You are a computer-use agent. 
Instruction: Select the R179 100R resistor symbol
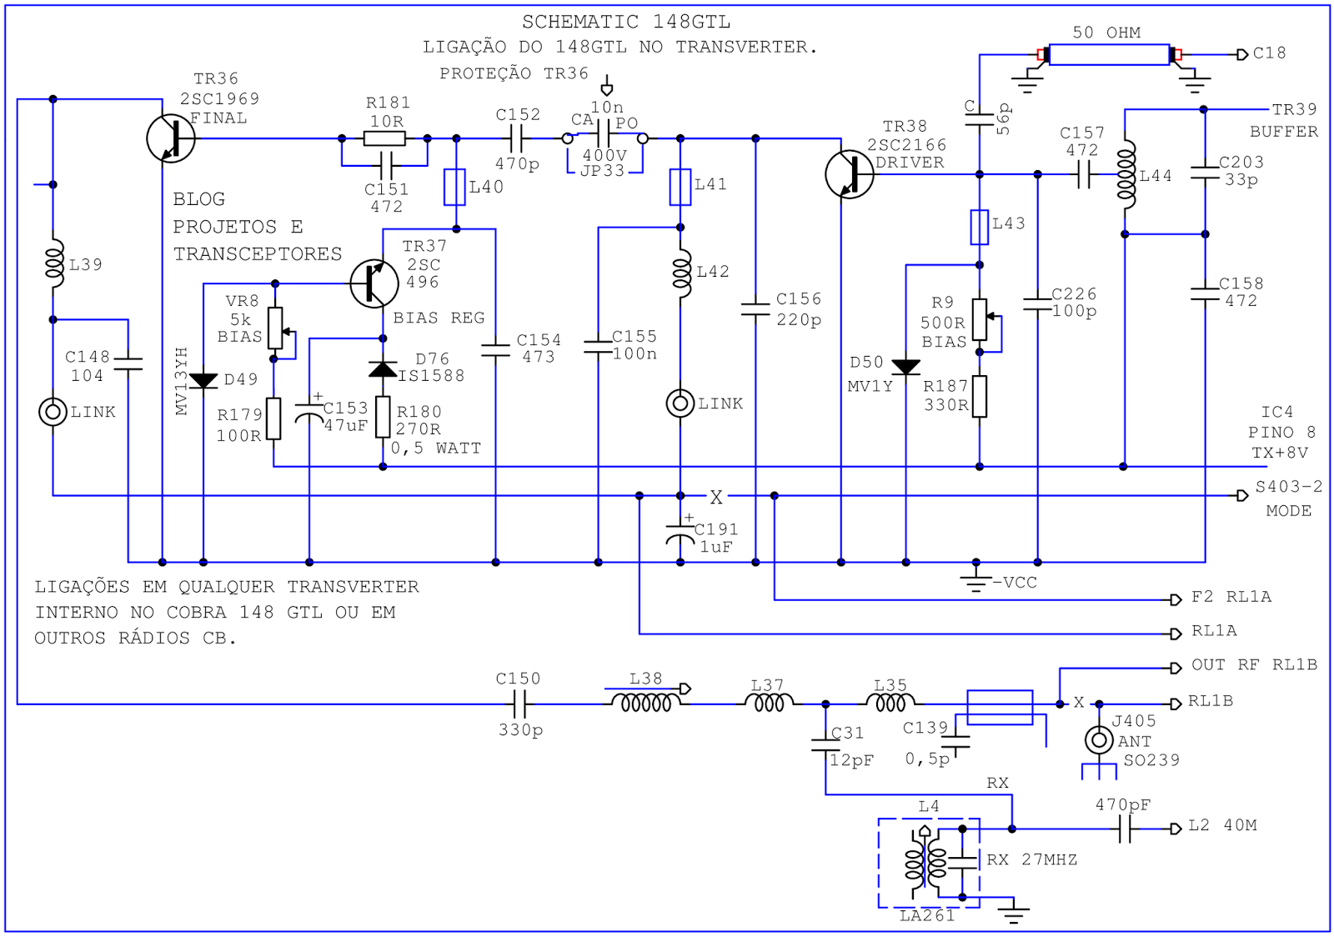pos(273,418)
